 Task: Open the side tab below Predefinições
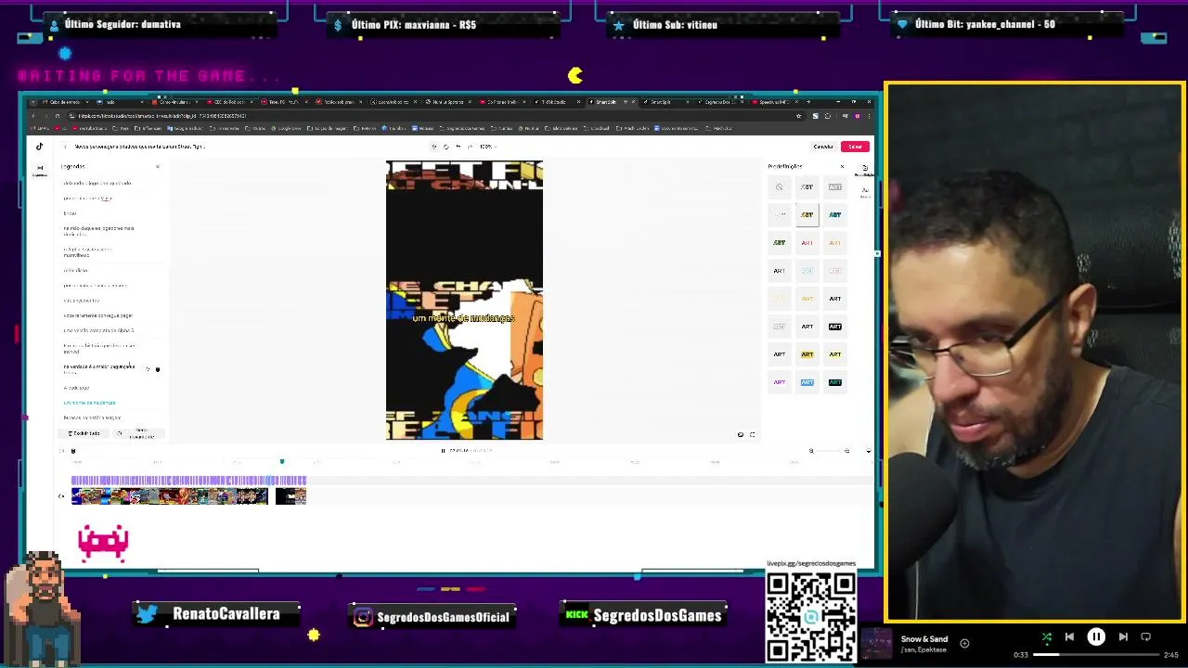(865, 192)
